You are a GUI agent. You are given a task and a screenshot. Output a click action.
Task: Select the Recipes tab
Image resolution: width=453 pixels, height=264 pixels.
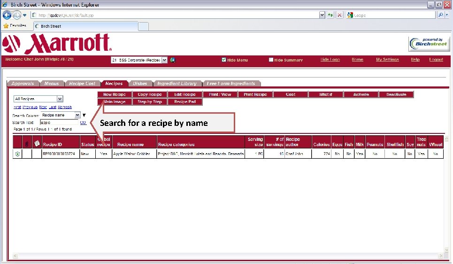pyautogui.click(x=114, y=83)
